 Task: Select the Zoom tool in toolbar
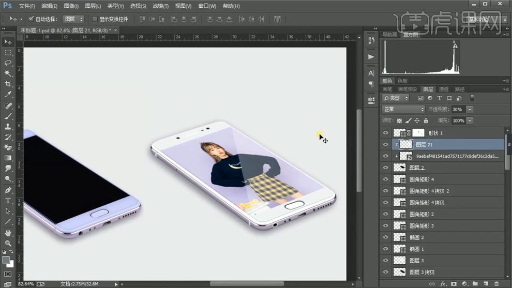click(8, 242)
